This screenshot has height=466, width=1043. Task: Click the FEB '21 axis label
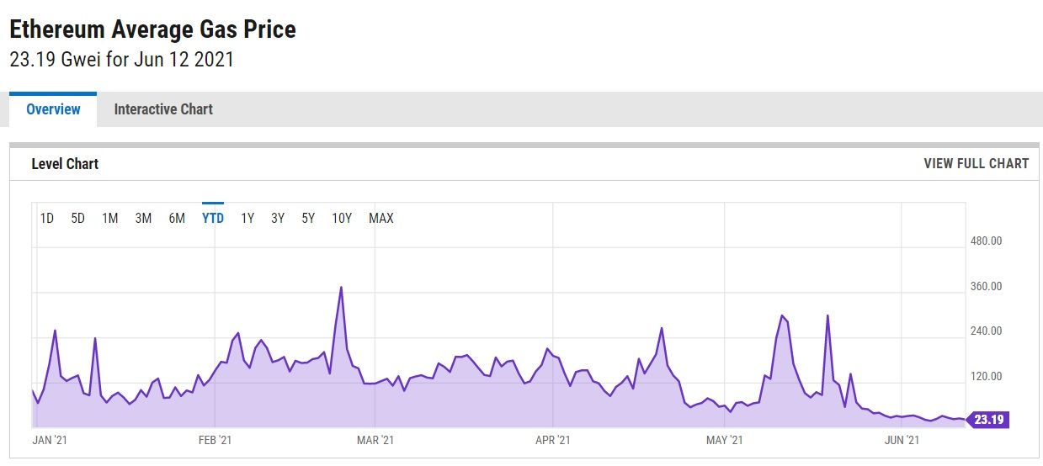[x=216, y=440]
